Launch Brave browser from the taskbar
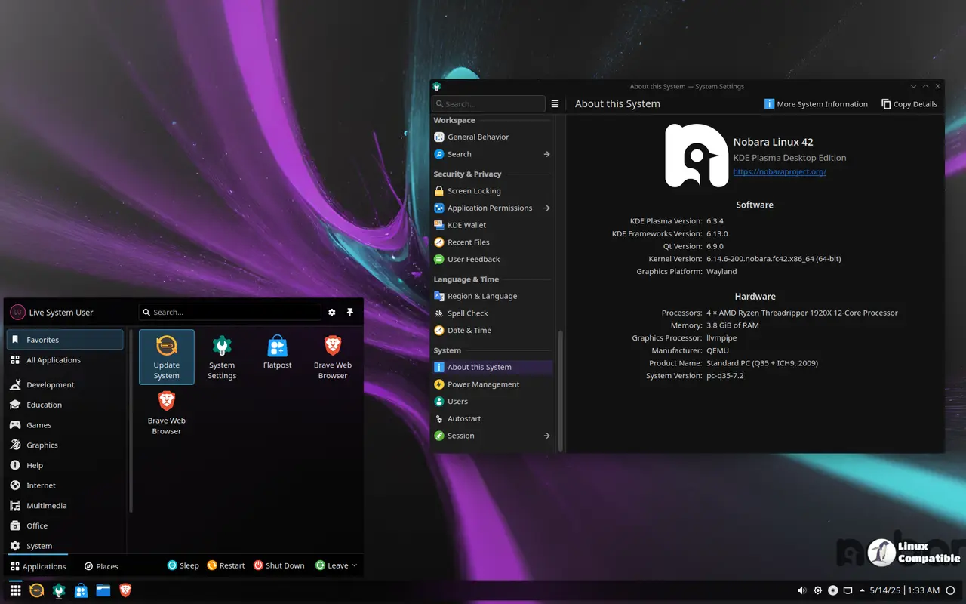Screen dimensions: 966x604 click(125, 590)
